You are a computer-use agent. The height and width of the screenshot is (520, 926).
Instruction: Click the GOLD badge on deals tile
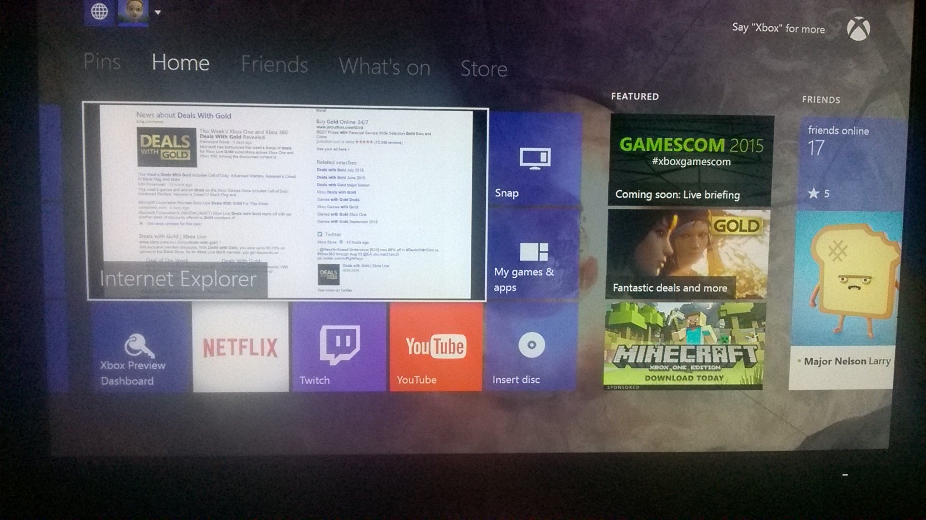[x=736, y=225]
